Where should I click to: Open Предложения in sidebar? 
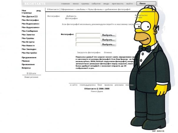pos(29,58)
